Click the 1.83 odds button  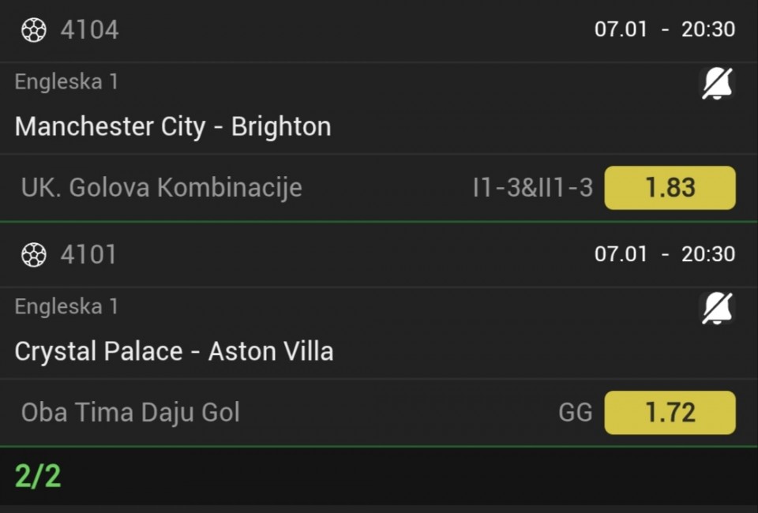pos(670,188)
